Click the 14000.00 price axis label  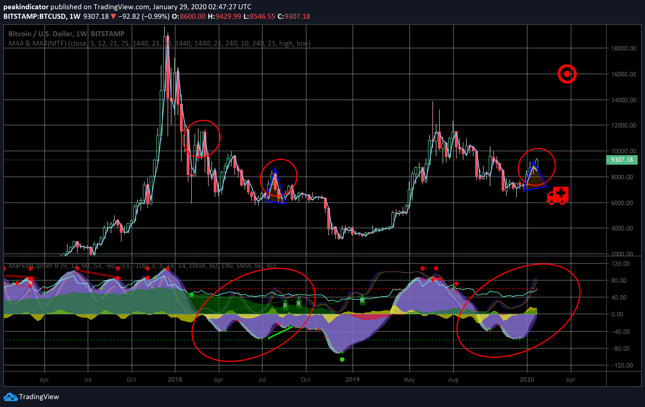624,100
